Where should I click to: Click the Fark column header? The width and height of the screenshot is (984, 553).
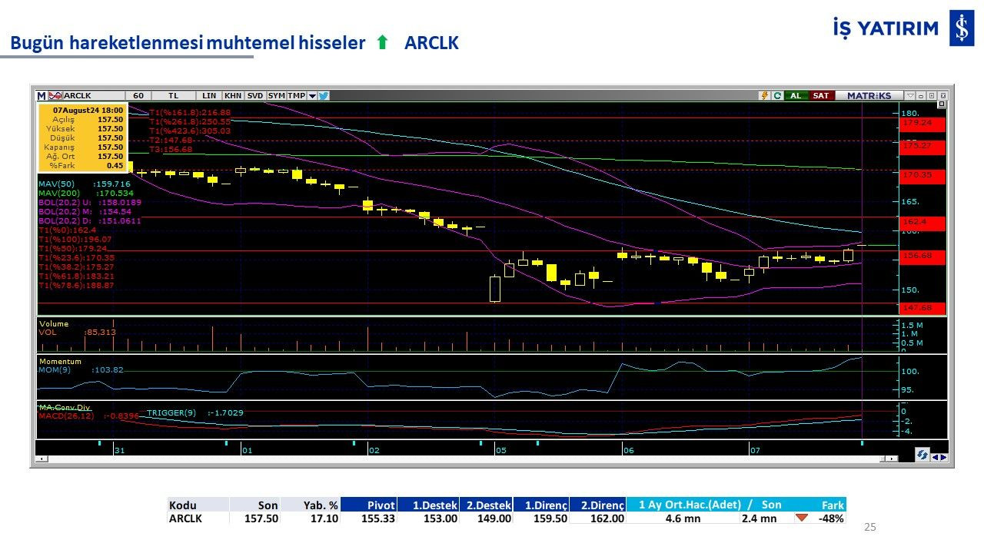click(833, 505)
